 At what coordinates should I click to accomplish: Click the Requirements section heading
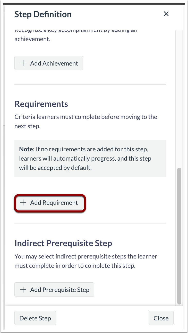(41, 104)
